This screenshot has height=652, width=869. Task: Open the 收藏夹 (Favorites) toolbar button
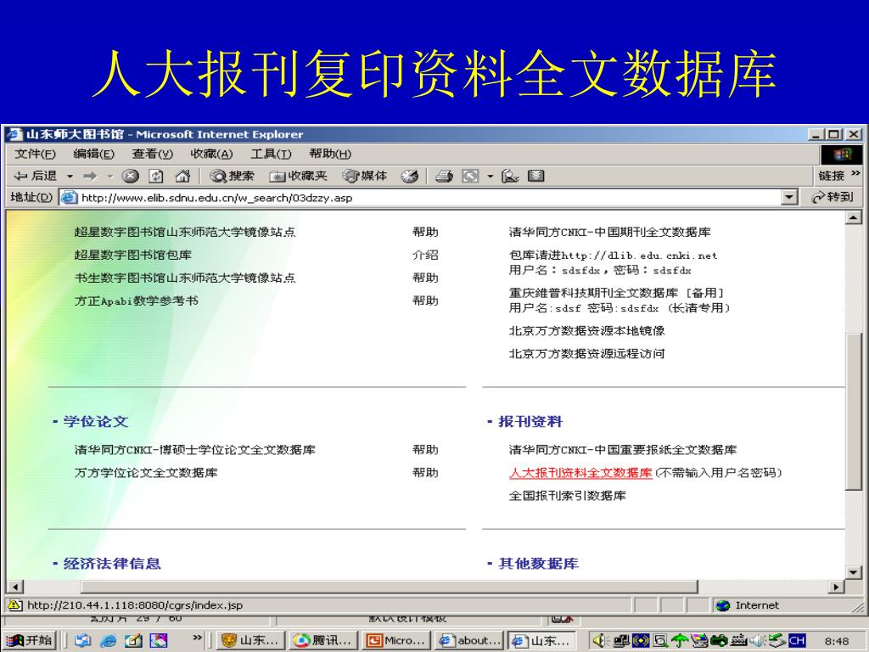click(x=298, y=177)
